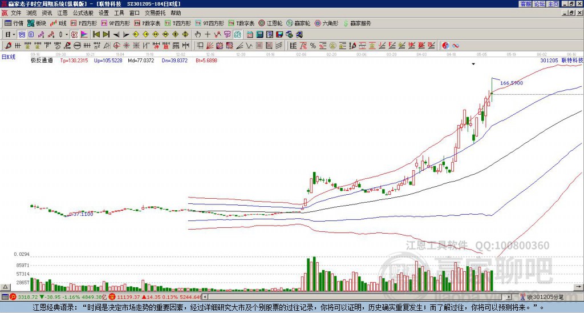Viewport: 584px width, 313px height.
Task: Switch to K线 chart view
Action: click(x=59, y=23)
